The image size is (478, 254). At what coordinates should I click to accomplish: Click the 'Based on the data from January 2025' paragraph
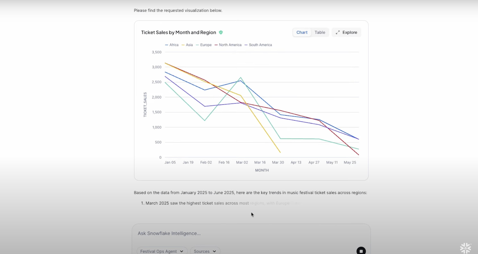click(x=250, y=193)
